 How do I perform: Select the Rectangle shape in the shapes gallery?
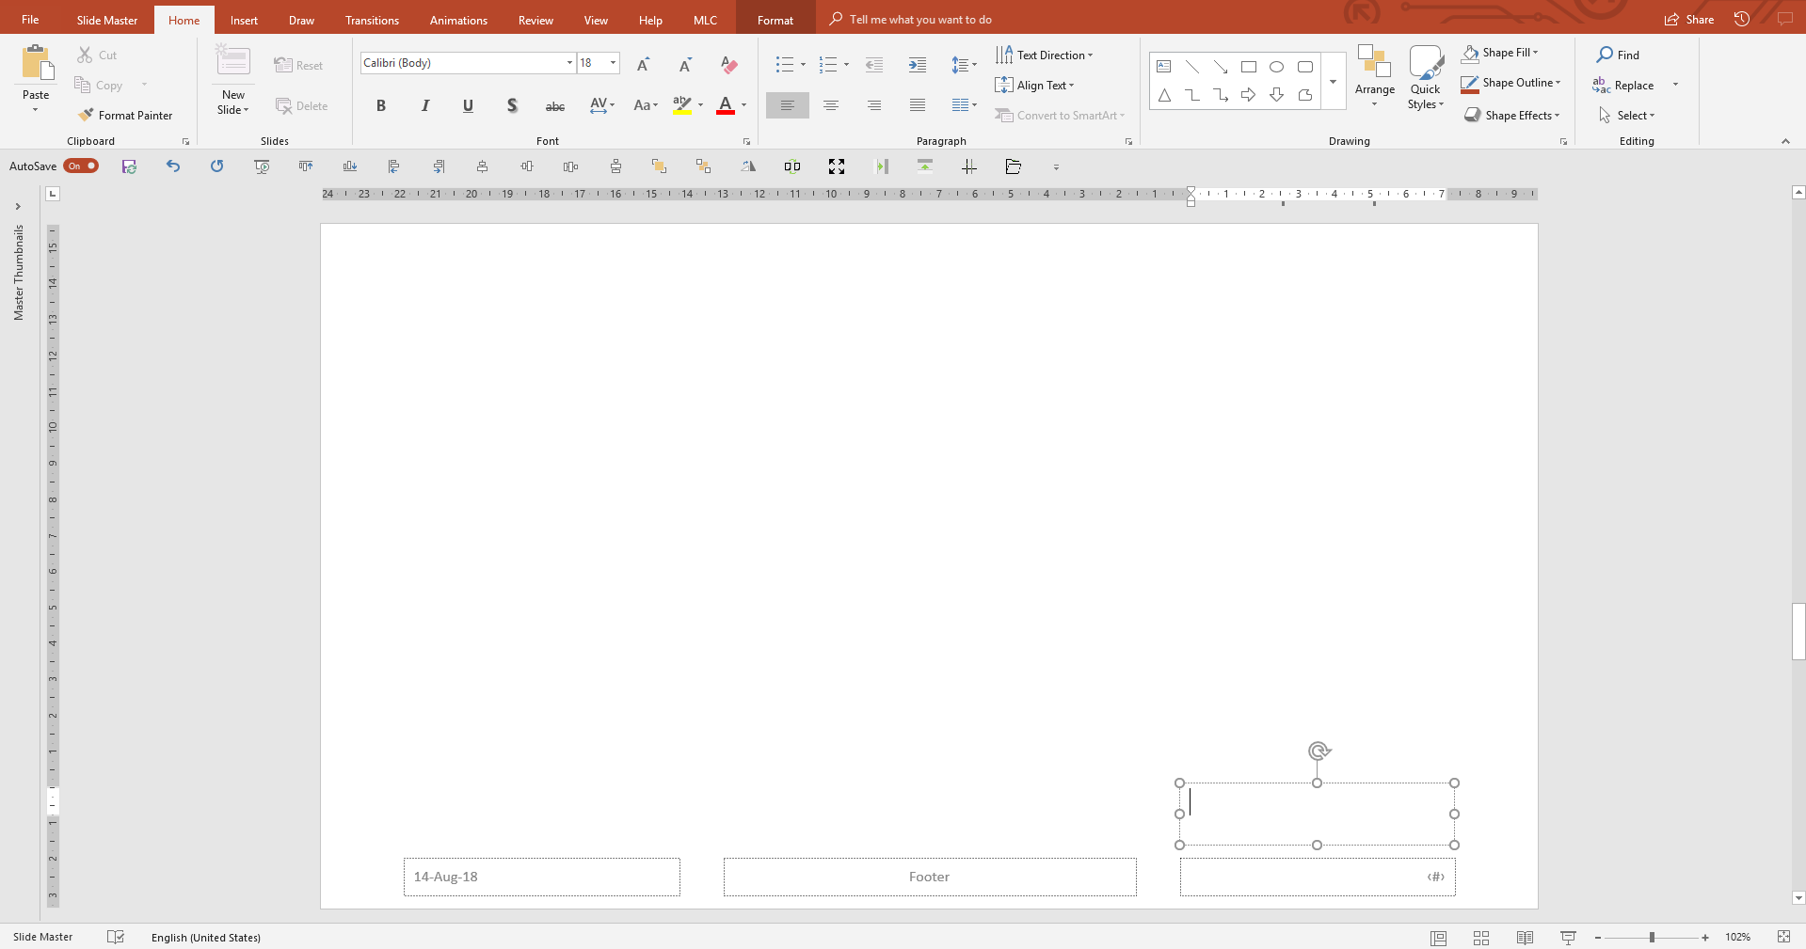click(1248, 67)
